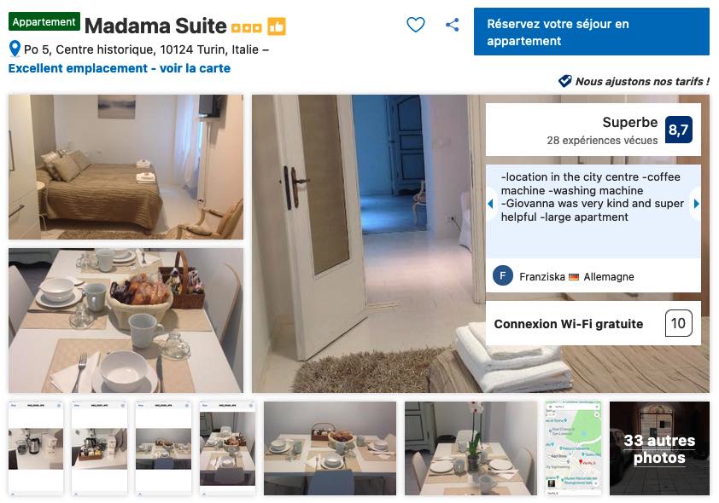The height and width of the screenshot is (503, 719).
Task: Show previous review with left arrow
Action: [491, 204]
